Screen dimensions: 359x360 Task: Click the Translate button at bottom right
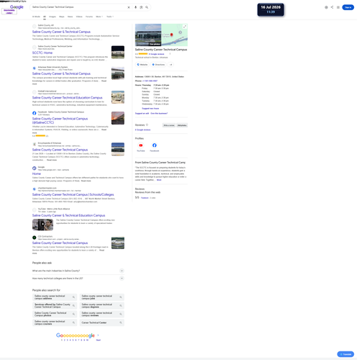[x=345, y=354]
